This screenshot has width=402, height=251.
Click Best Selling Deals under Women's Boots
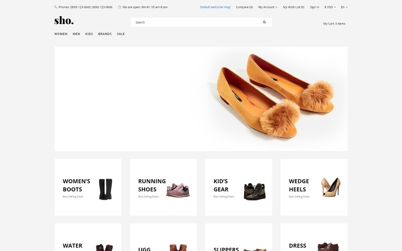pos(73,197)
